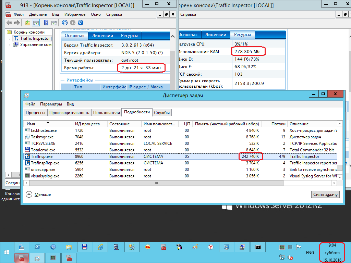351x263 pixels.
Task: Select the Totalcmd.exe process row
Action: pos(180,150)
